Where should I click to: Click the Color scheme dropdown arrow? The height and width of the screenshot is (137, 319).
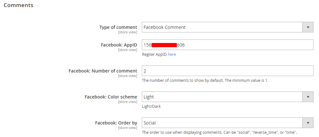(308, 97)
